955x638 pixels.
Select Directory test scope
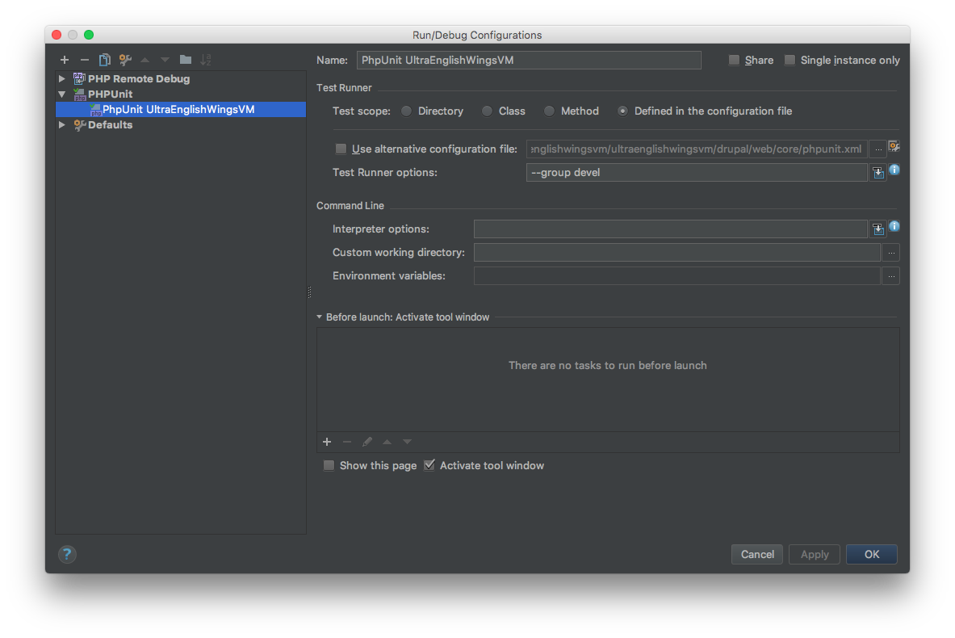(406, 111)
